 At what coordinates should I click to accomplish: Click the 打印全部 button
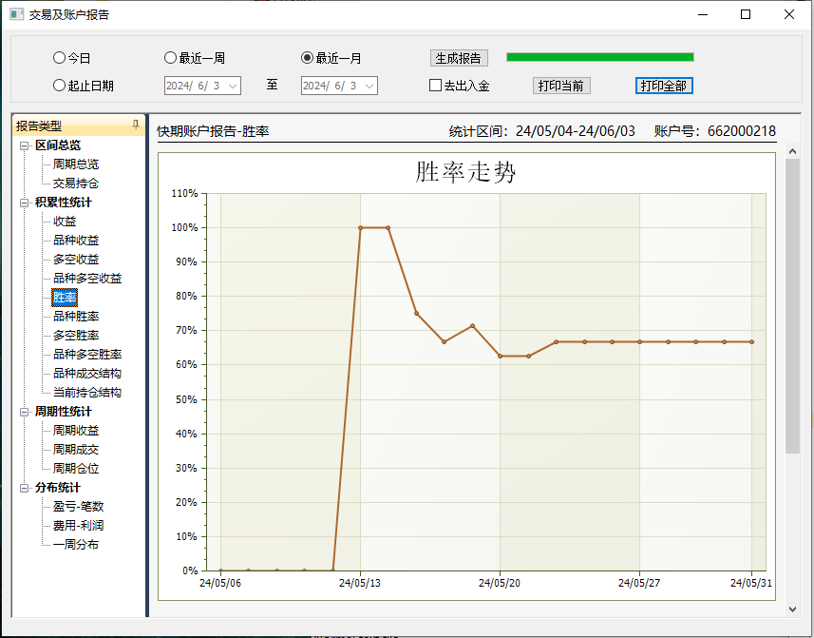click(664, 86)
